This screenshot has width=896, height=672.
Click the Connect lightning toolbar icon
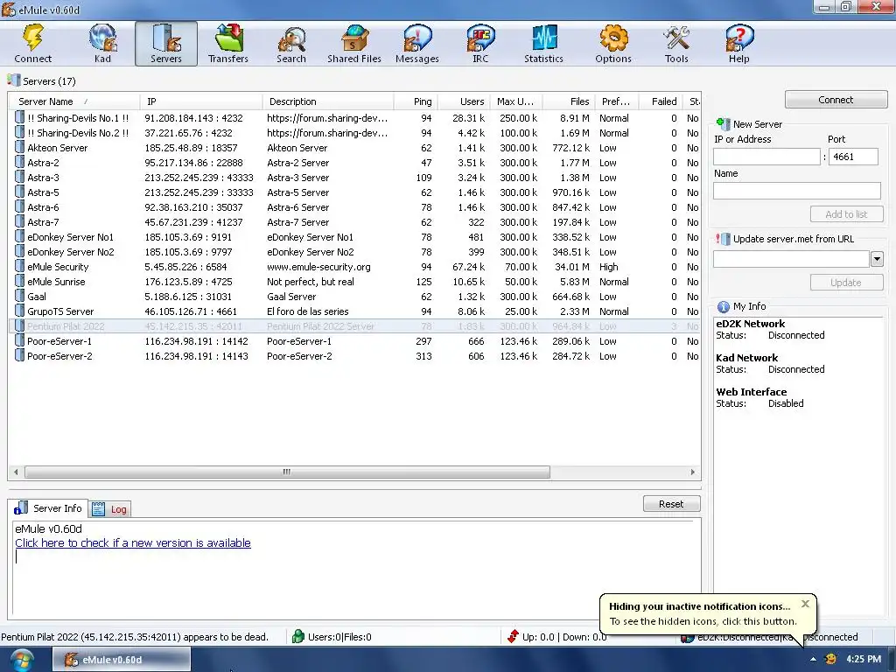point(32,44)
